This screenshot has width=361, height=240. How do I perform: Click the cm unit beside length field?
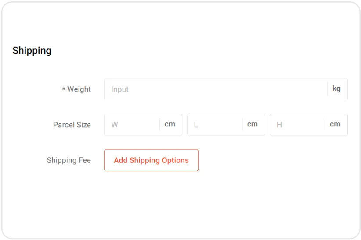point(253,125)
